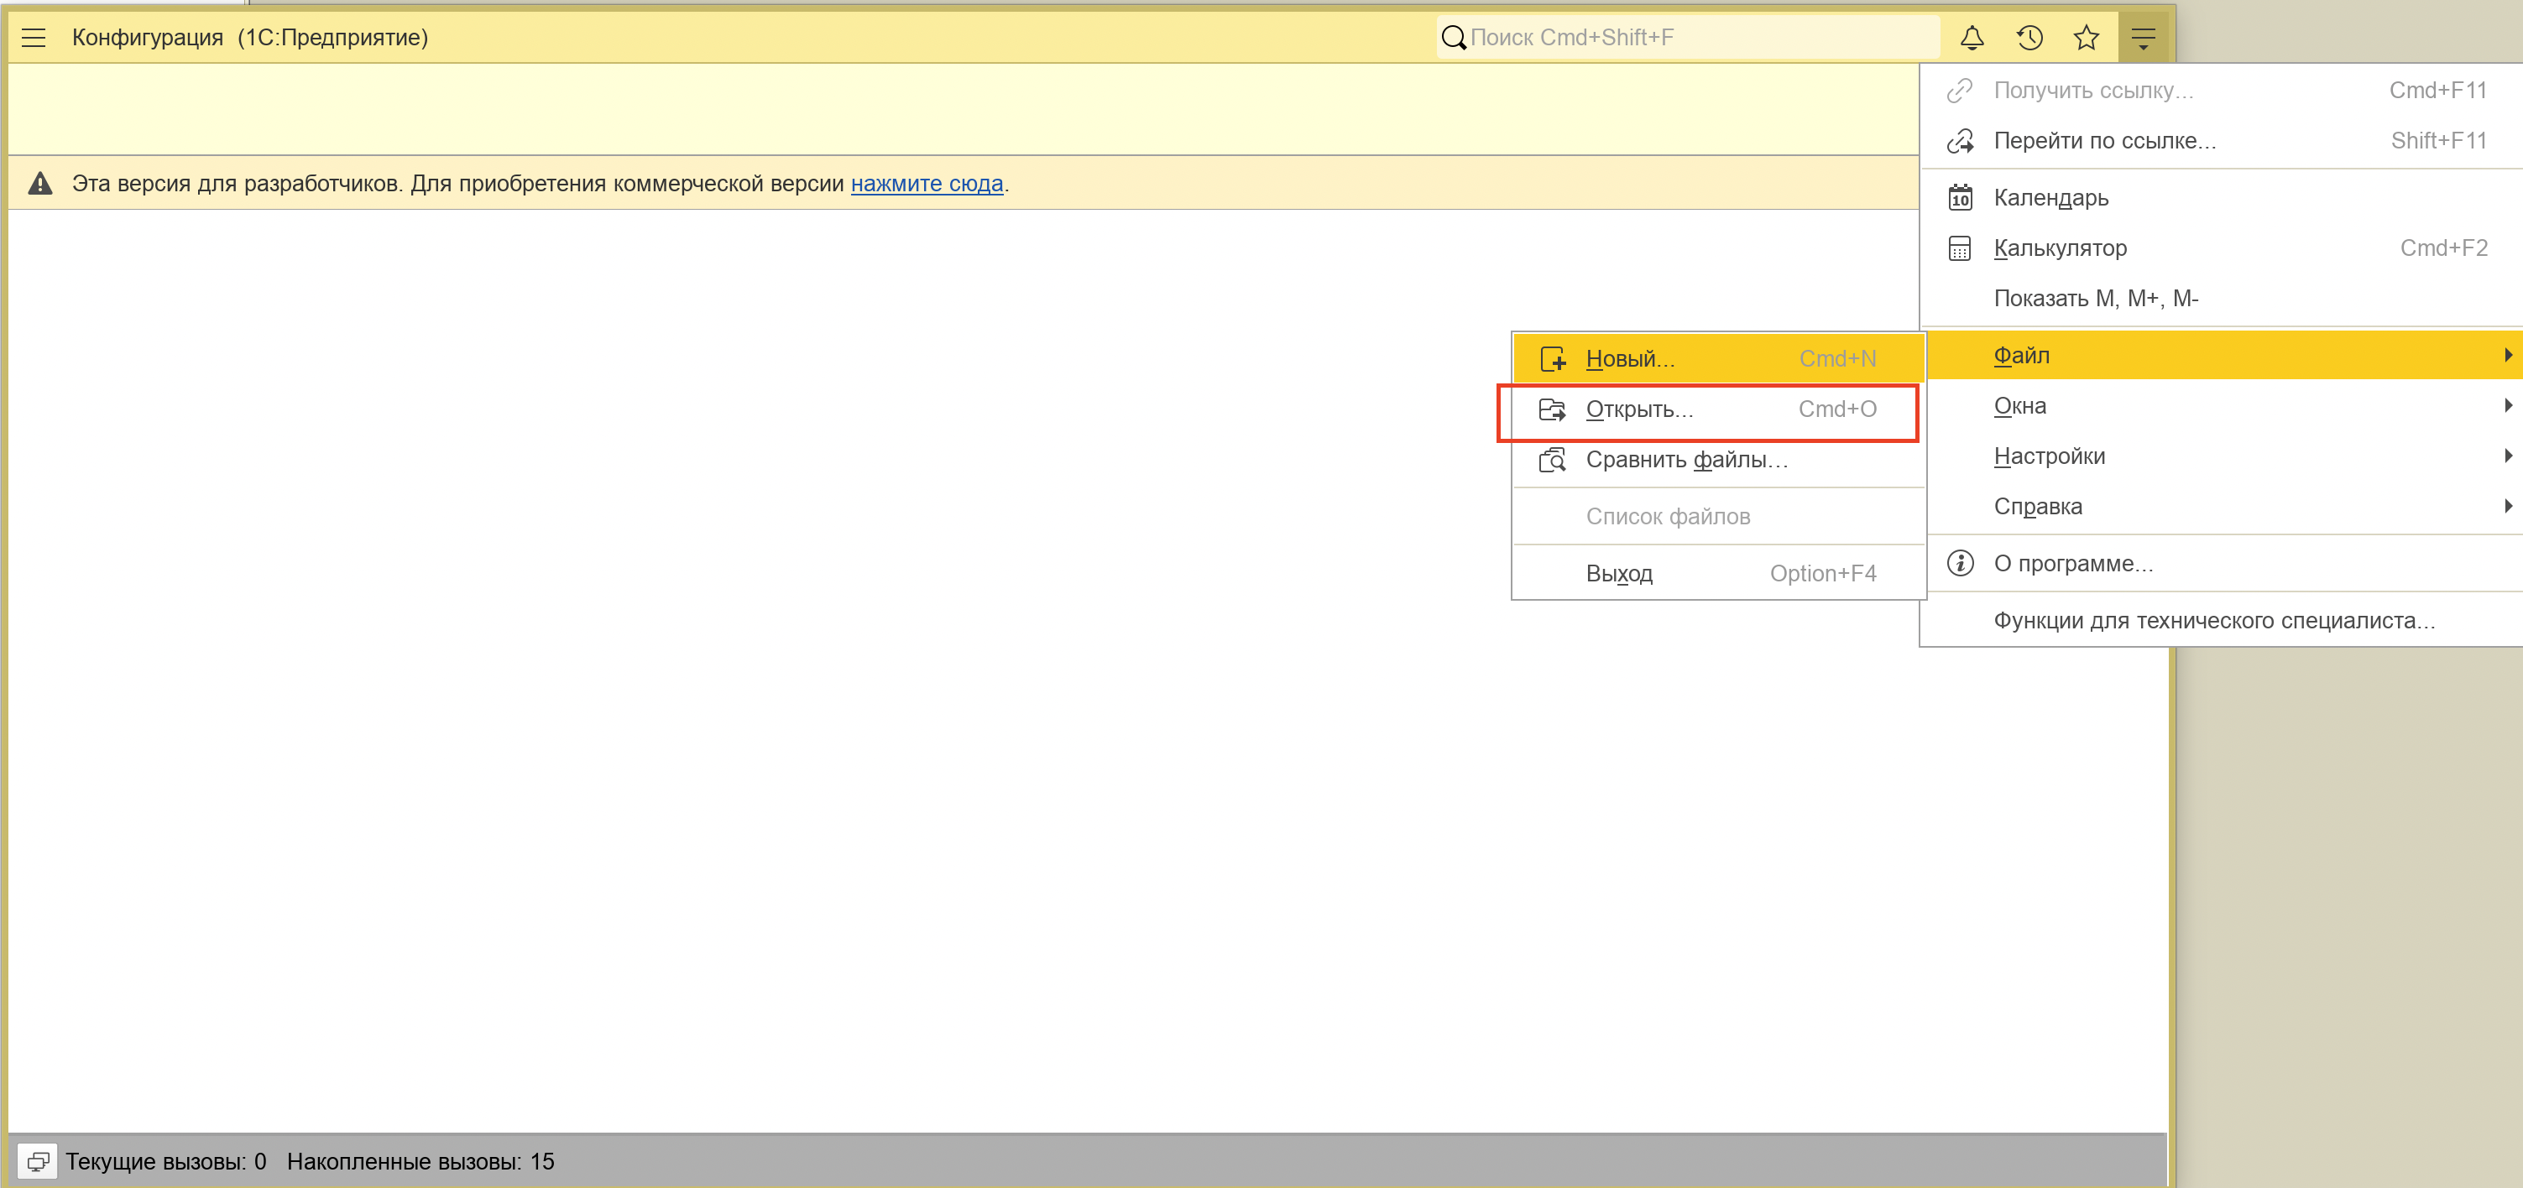
Task: Select Перейти по ссылке… menu entry
Action: pos(2222,141)
